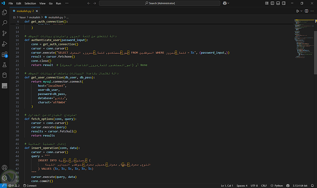Click the Python language mode in status bar
Viewport: 317px width, 188px height.
click(278, 185)
